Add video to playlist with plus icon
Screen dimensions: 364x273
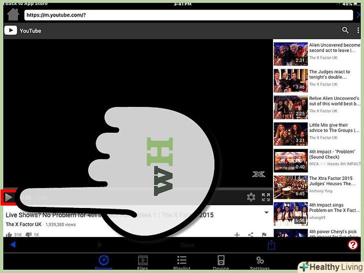[237, 234]
